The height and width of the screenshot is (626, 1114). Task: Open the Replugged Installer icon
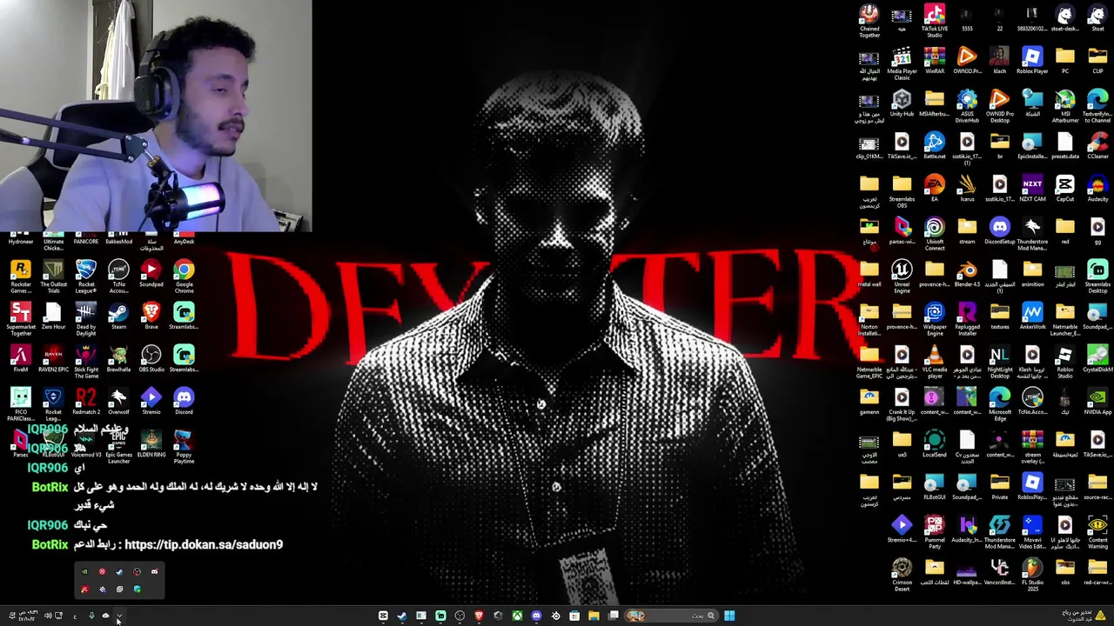pos(967,319)
